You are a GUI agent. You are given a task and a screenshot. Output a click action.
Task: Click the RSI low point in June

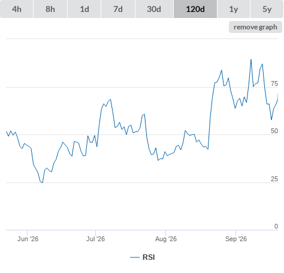(43, 182)
